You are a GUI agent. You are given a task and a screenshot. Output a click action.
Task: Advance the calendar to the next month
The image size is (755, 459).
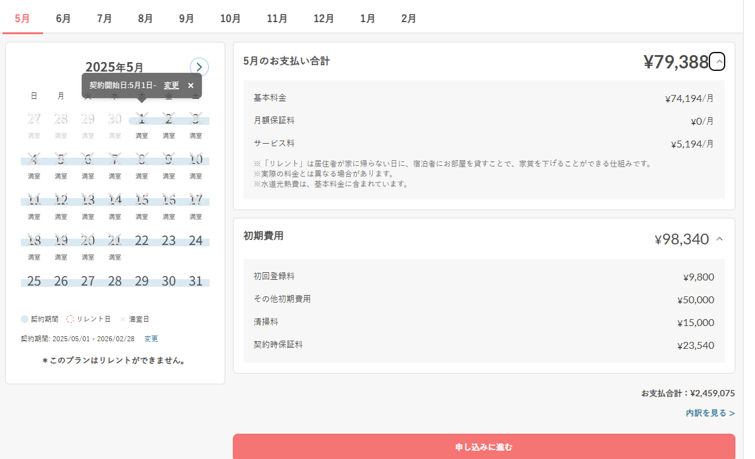coord(199,66)
